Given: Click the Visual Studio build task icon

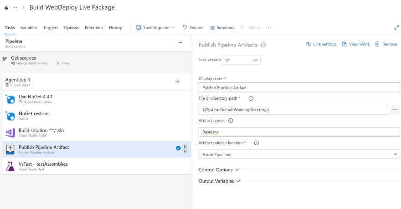Looking at the screenshot, I should pyautogui.click(x=10, y=133).
